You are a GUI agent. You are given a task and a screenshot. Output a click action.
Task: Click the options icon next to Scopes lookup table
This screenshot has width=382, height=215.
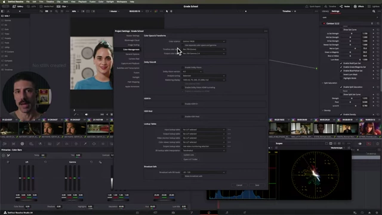coord(229,146)
